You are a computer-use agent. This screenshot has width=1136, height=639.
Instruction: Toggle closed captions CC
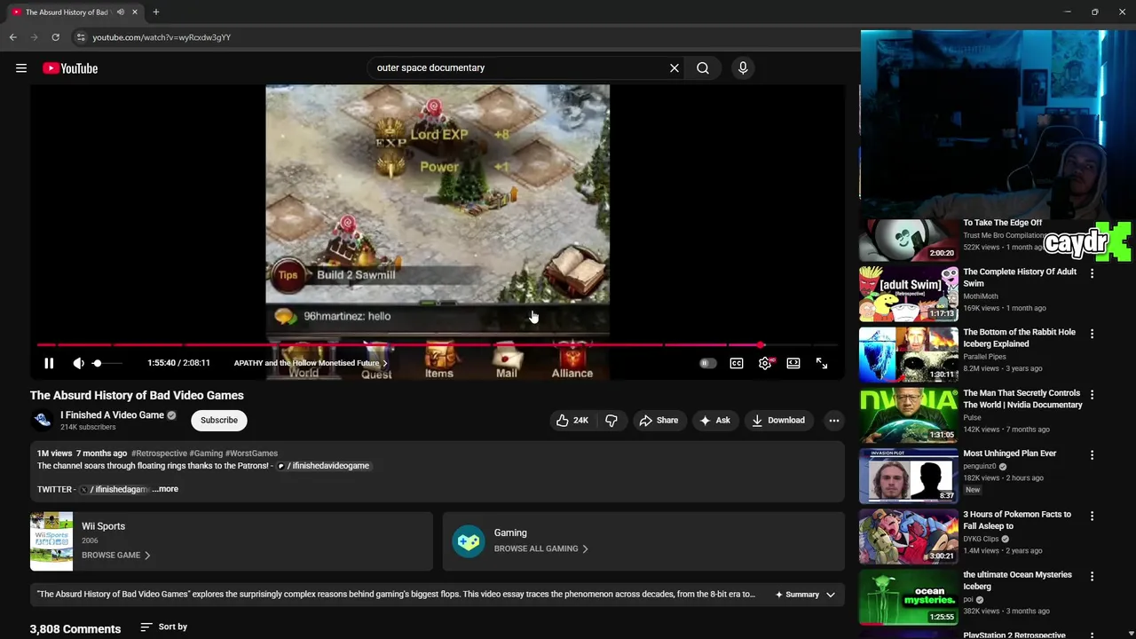coord(737,363)
